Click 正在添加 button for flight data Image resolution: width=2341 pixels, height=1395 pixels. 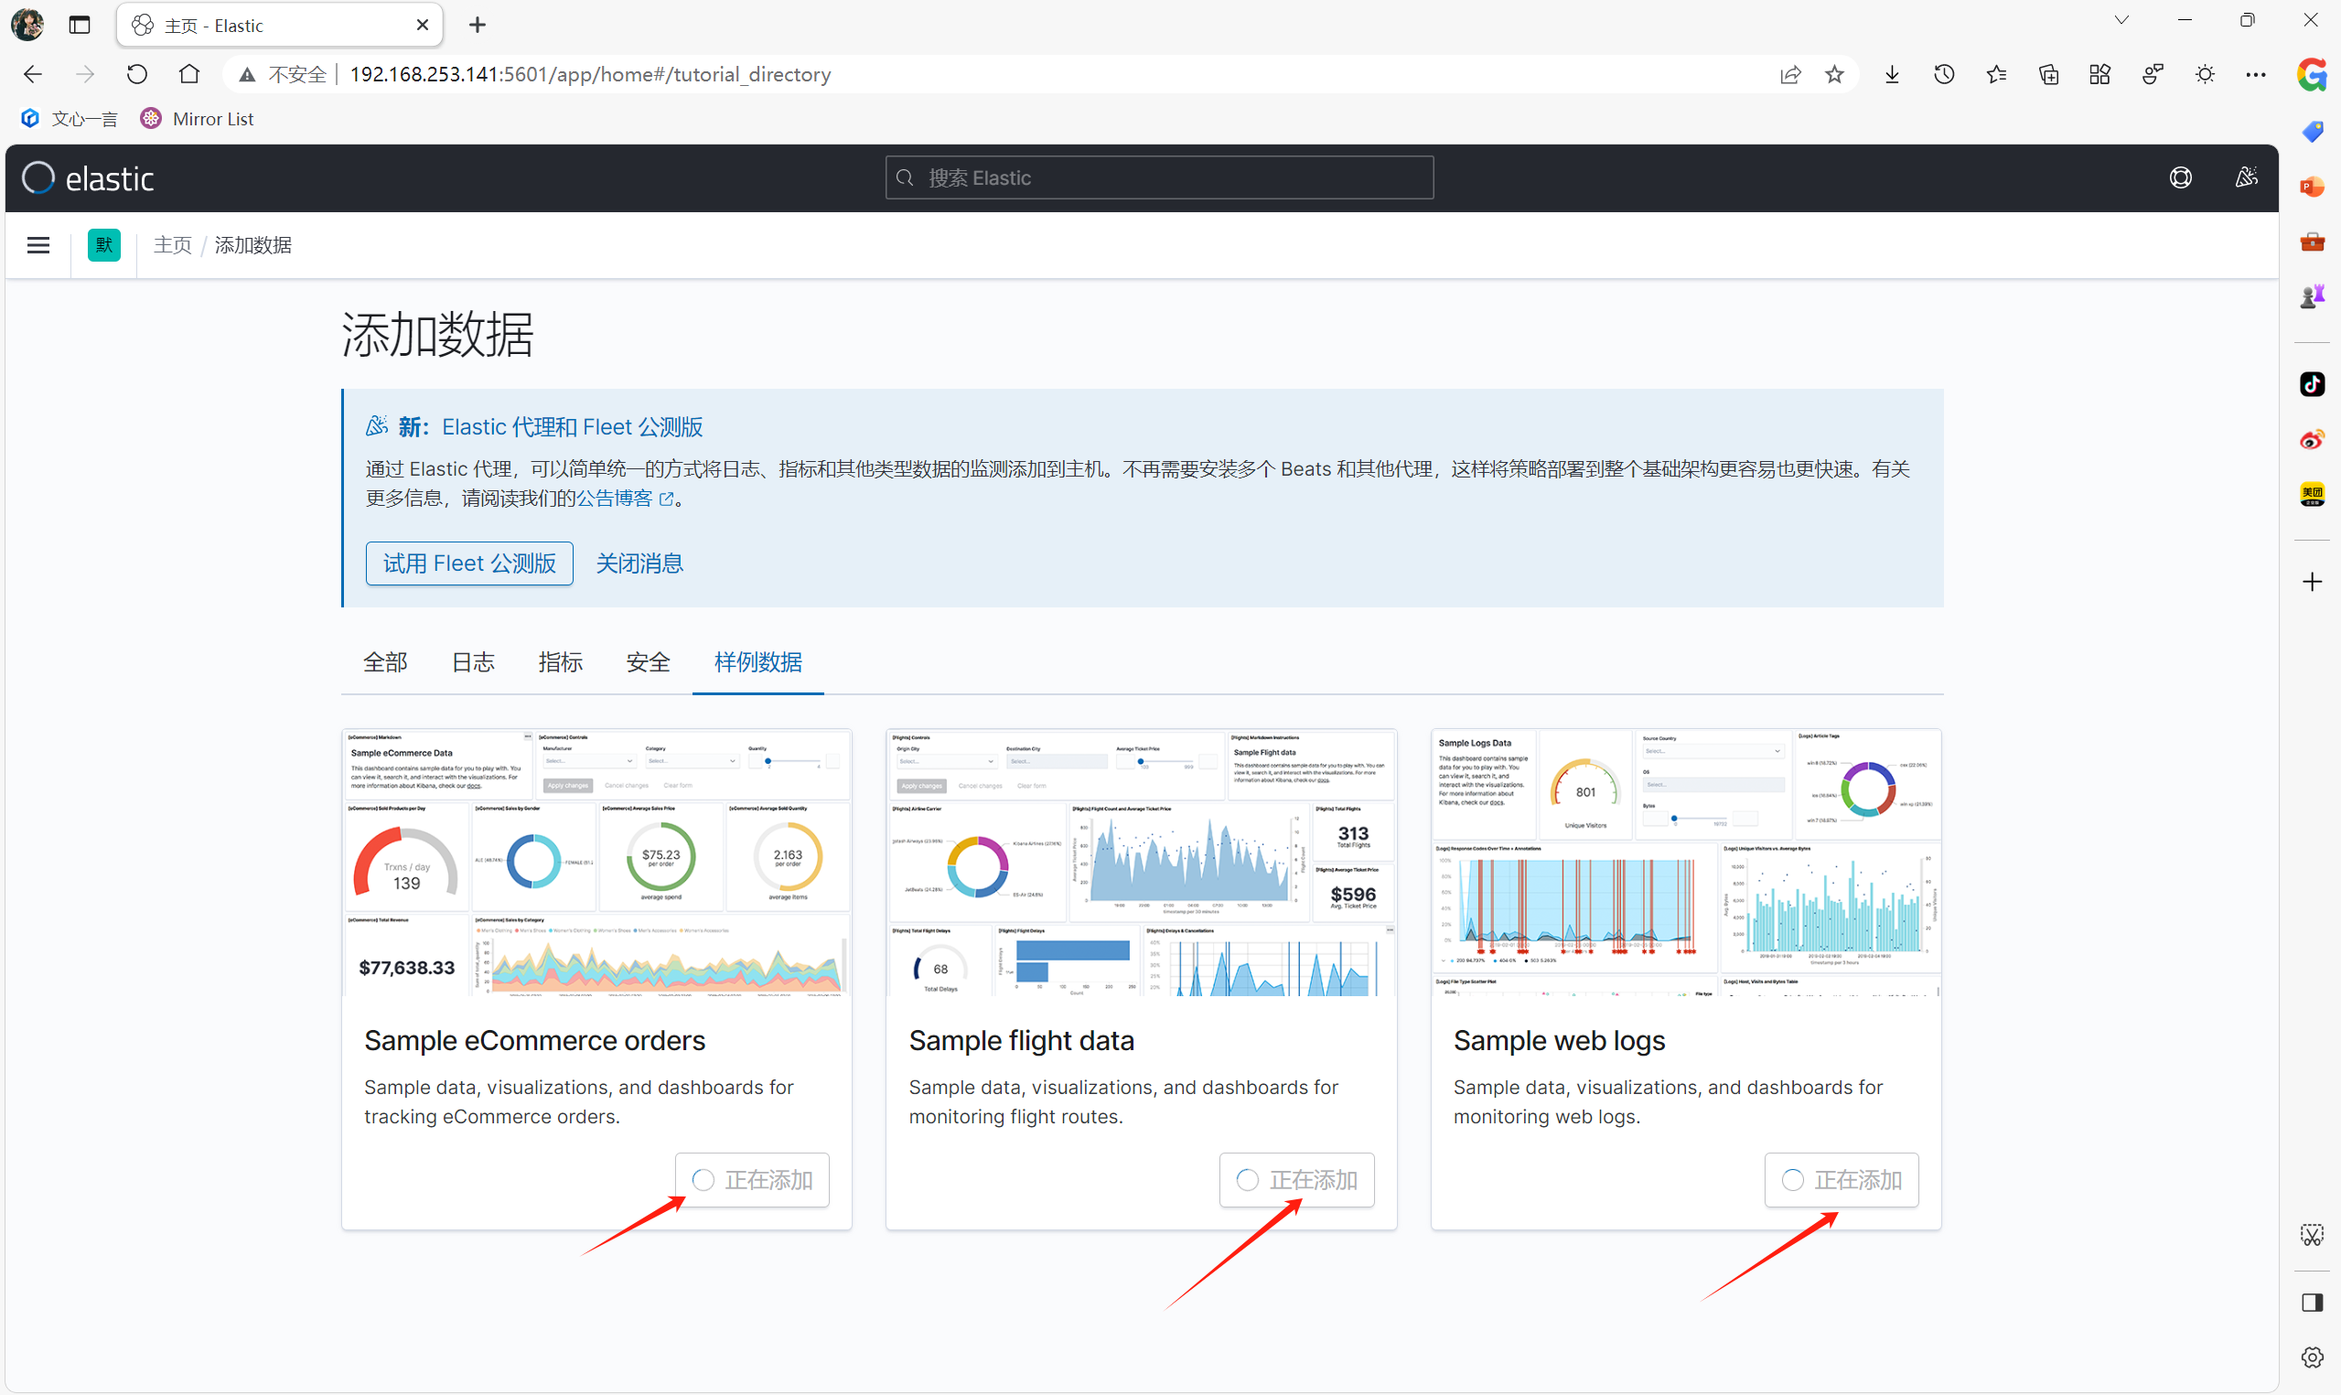point(1296,1179)
